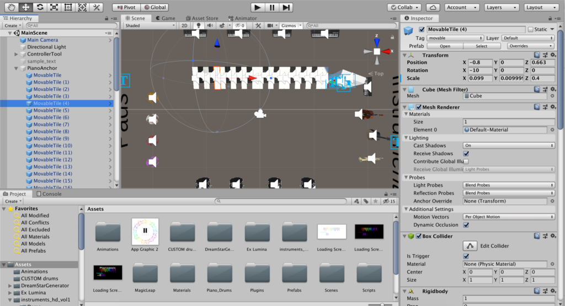
Task: Open the Cast Shadows dropdown
Action: pyautogui.click(x=508, y=145)
